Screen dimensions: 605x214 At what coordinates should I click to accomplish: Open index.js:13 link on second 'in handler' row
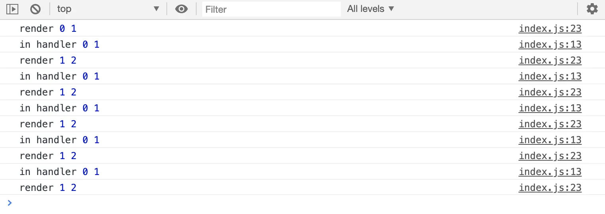pyautogui.click(x=550, y=76)
